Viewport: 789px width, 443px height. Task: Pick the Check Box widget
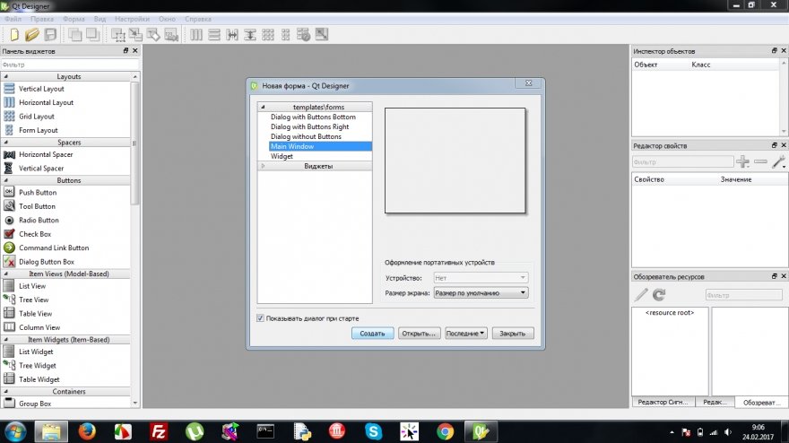coord(35,234)
